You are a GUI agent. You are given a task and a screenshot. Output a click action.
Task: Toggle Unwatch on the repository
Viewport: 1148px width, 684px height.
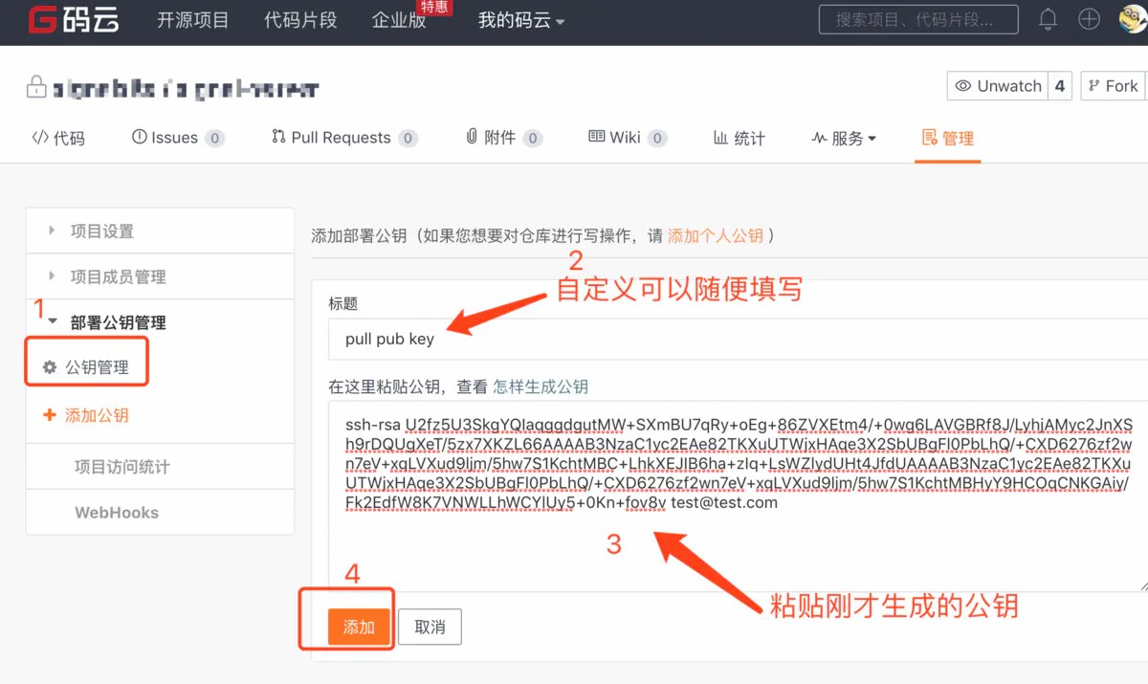(x=998, y=86)
